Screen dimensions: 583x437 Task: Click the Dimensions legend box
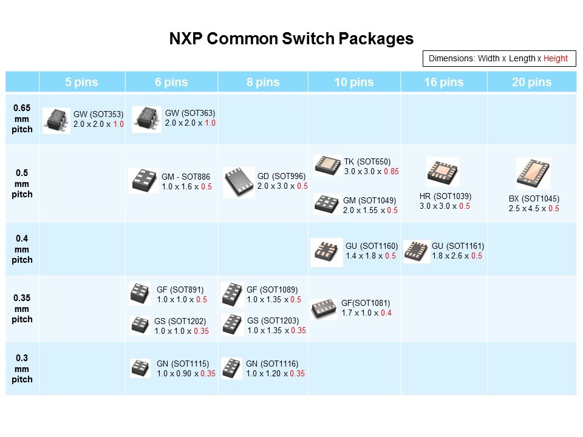[498, 59]
